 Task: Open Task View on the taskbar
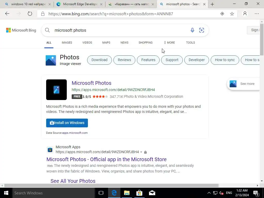(101, 193)
